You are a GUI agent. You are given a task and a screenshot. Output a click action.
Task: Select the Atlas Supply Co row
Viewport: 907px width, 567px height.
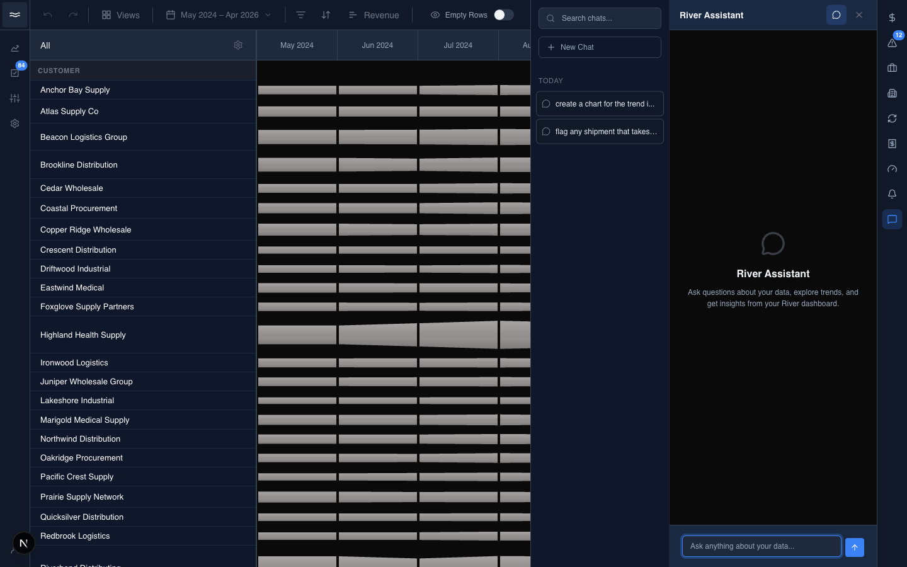143,112
